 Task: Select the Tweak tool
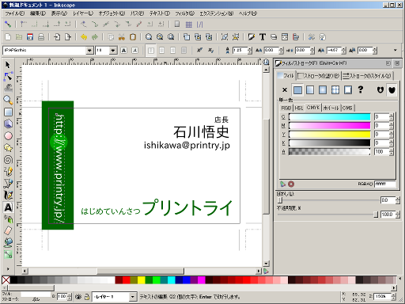8,88
